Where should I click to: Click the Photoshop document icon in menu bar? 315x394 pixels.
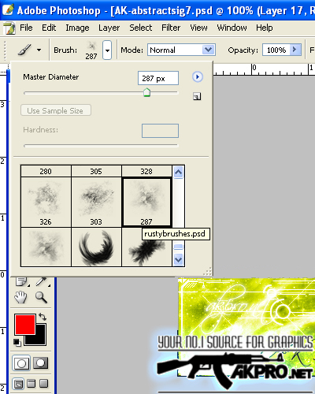pyautogui.click(x=9, y=28)
